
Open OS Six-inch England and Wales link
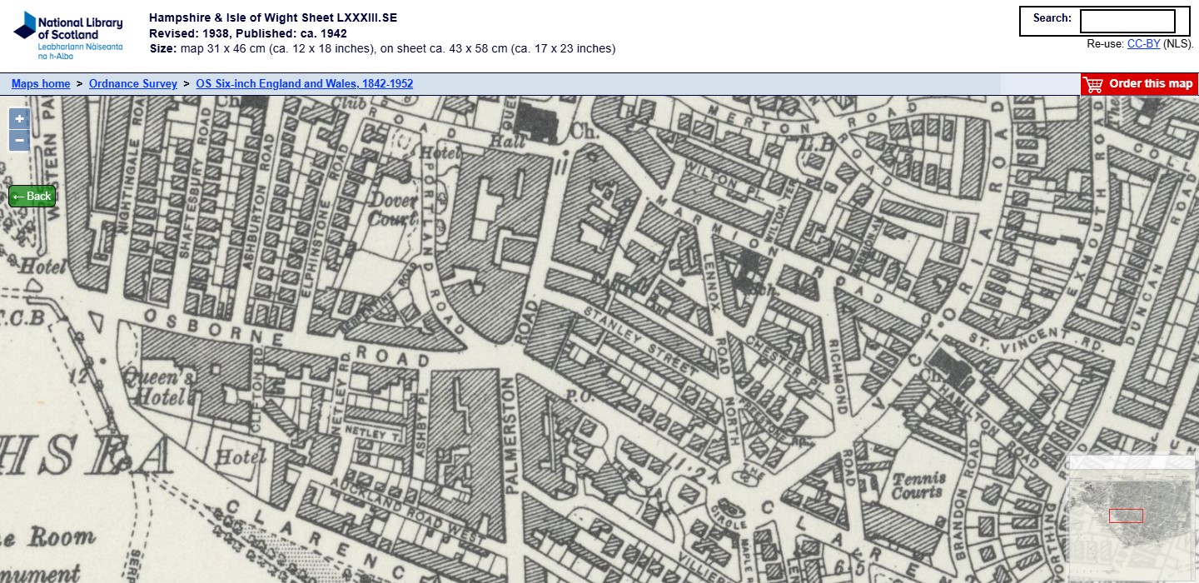(x=304, y=84)
